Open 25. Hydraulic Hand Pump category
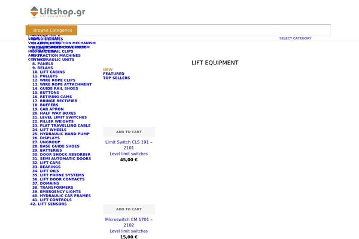Screen dimensions: 359x239 (x=61, y=134)
